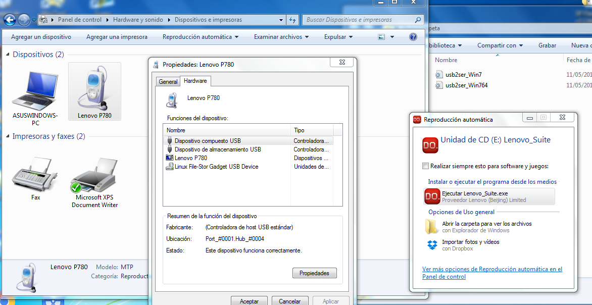
Task: Open the help icon in toolbar
Action: [413, 37]
